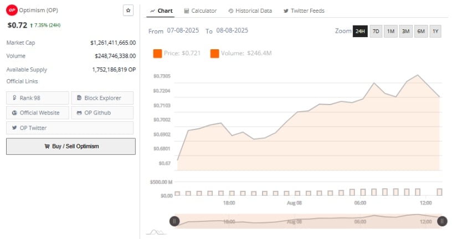Open the Calculator tab
The image size is (457, 239).
click(x=201, y=11)
